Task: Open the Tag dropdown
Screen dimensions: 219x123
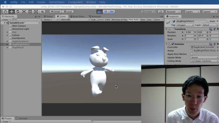Action: point(185,25)
